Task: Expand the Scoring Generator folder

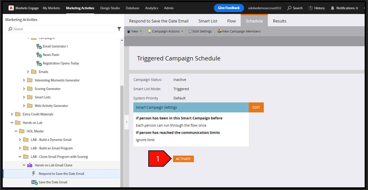Action: pyautogui.click(x=24, y=89)
